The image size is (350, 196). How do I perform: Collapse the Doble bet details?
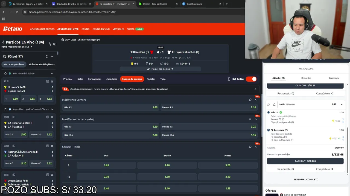tap(342, 105)
